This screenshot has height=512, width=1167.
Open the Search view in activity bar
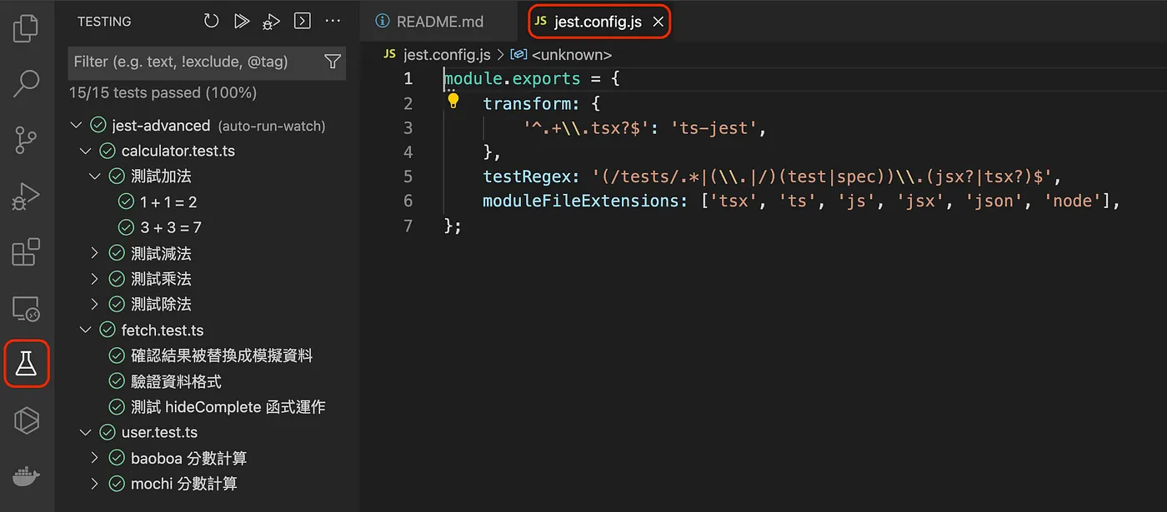point(27,83)
